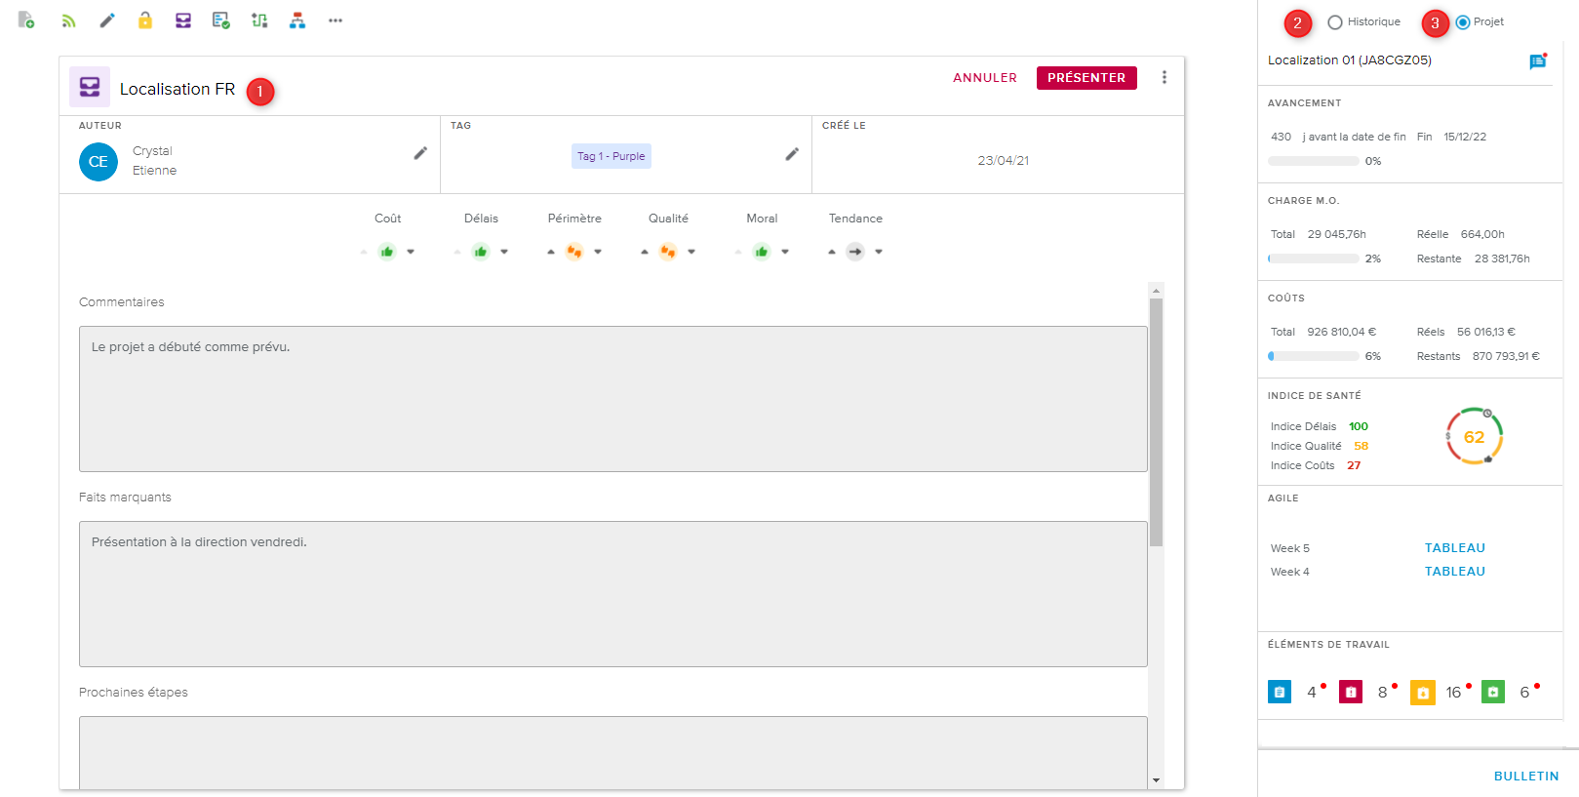Click the yellow padlock icon
Image resolution: width=1579 pixels, height=797 pixels.
tap(145, 20)
